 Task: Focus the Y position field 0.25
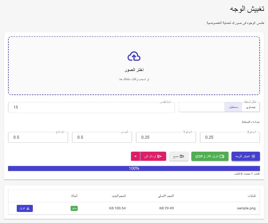point(166,137)
